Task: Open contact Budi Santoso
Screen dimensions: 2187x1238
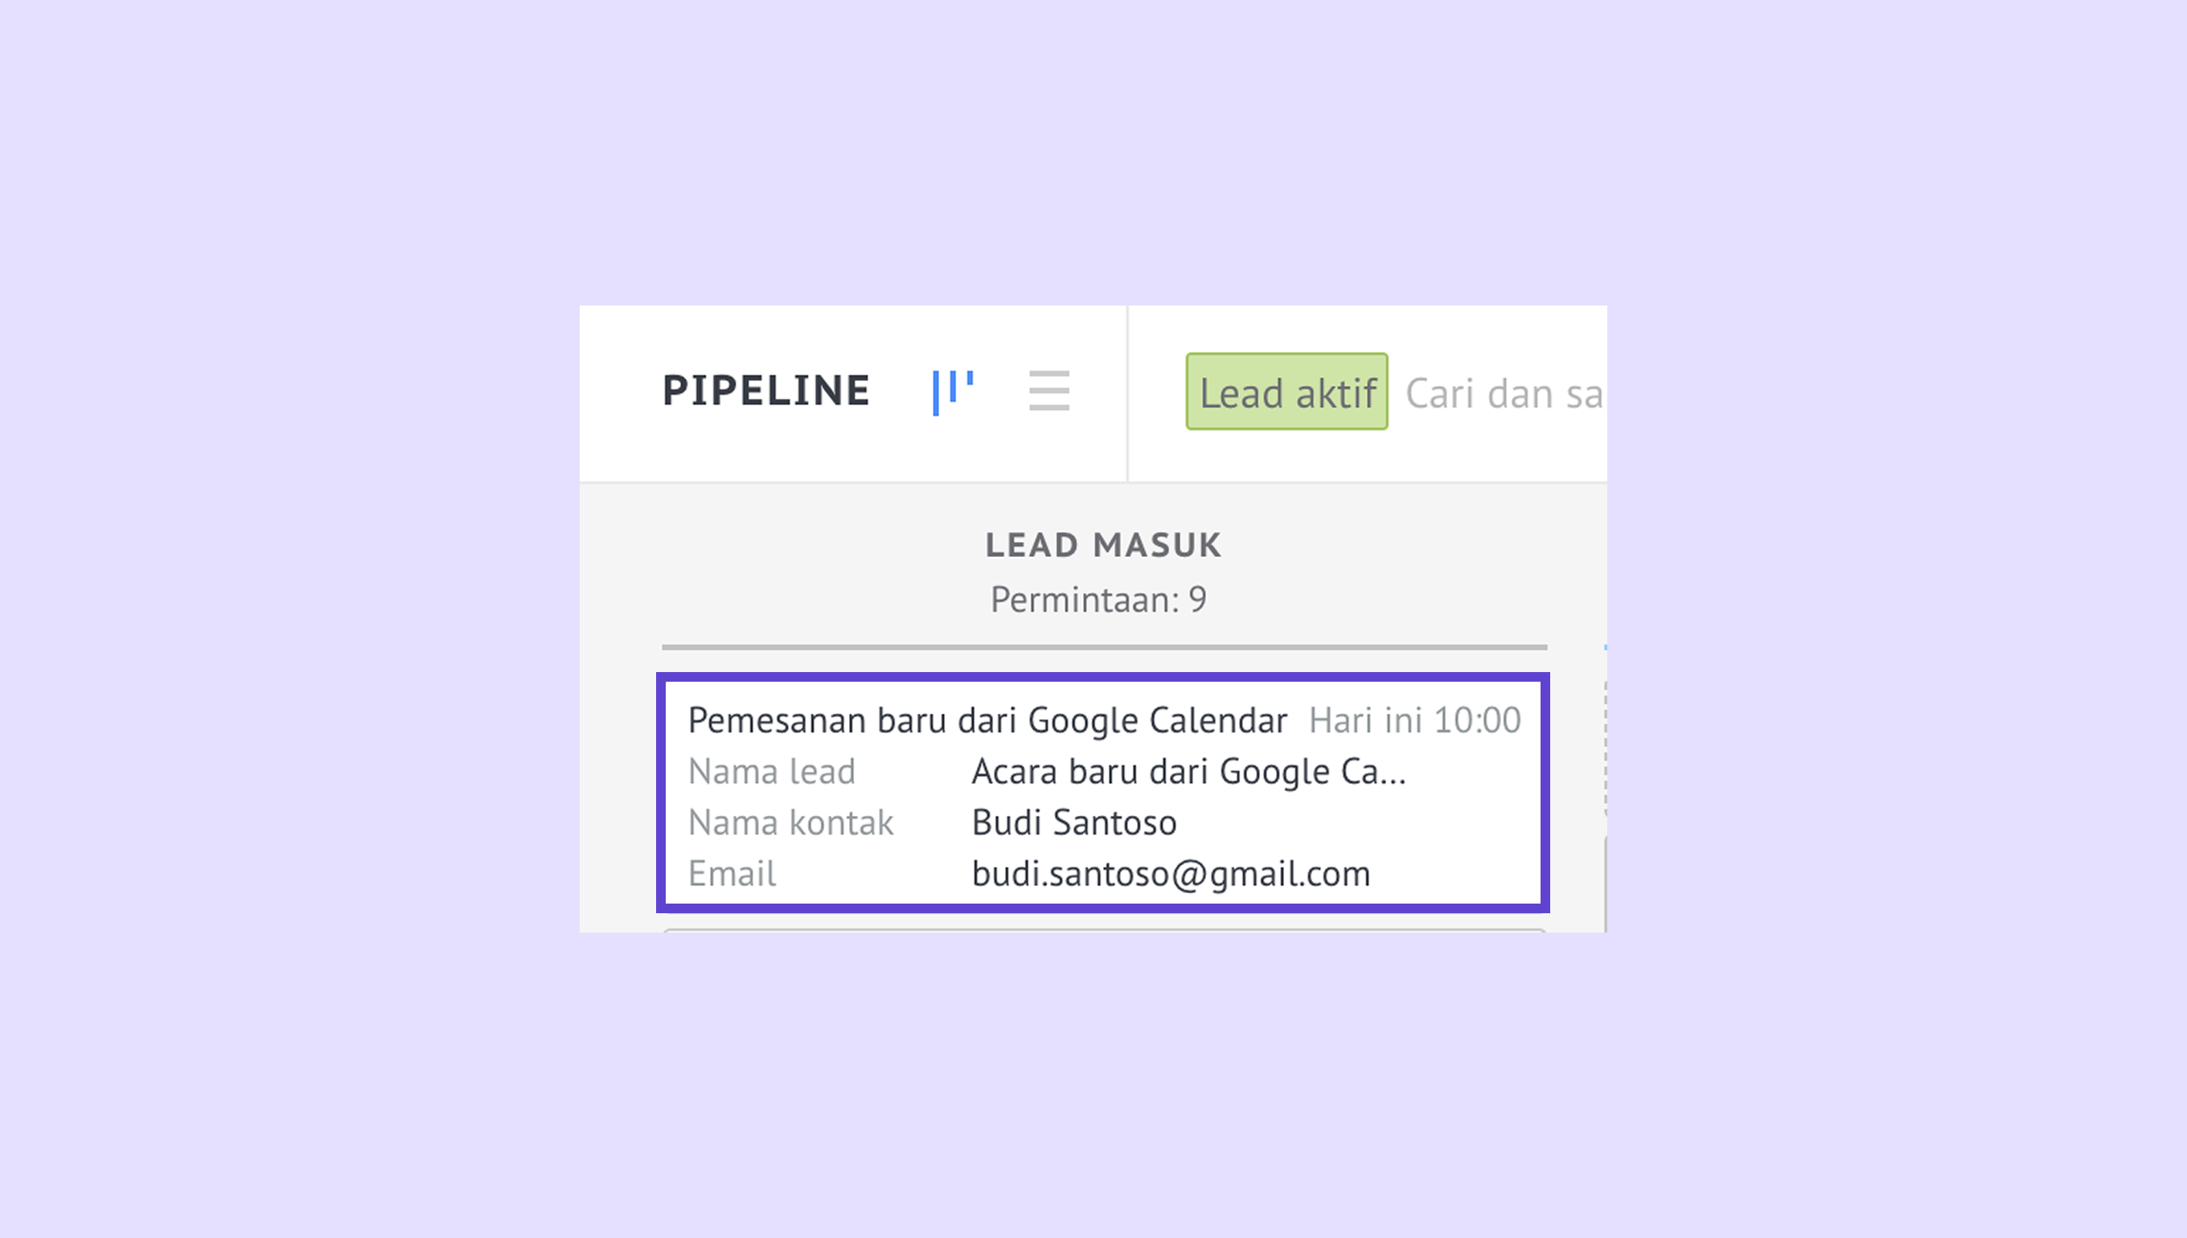Action: point(1074,822)
